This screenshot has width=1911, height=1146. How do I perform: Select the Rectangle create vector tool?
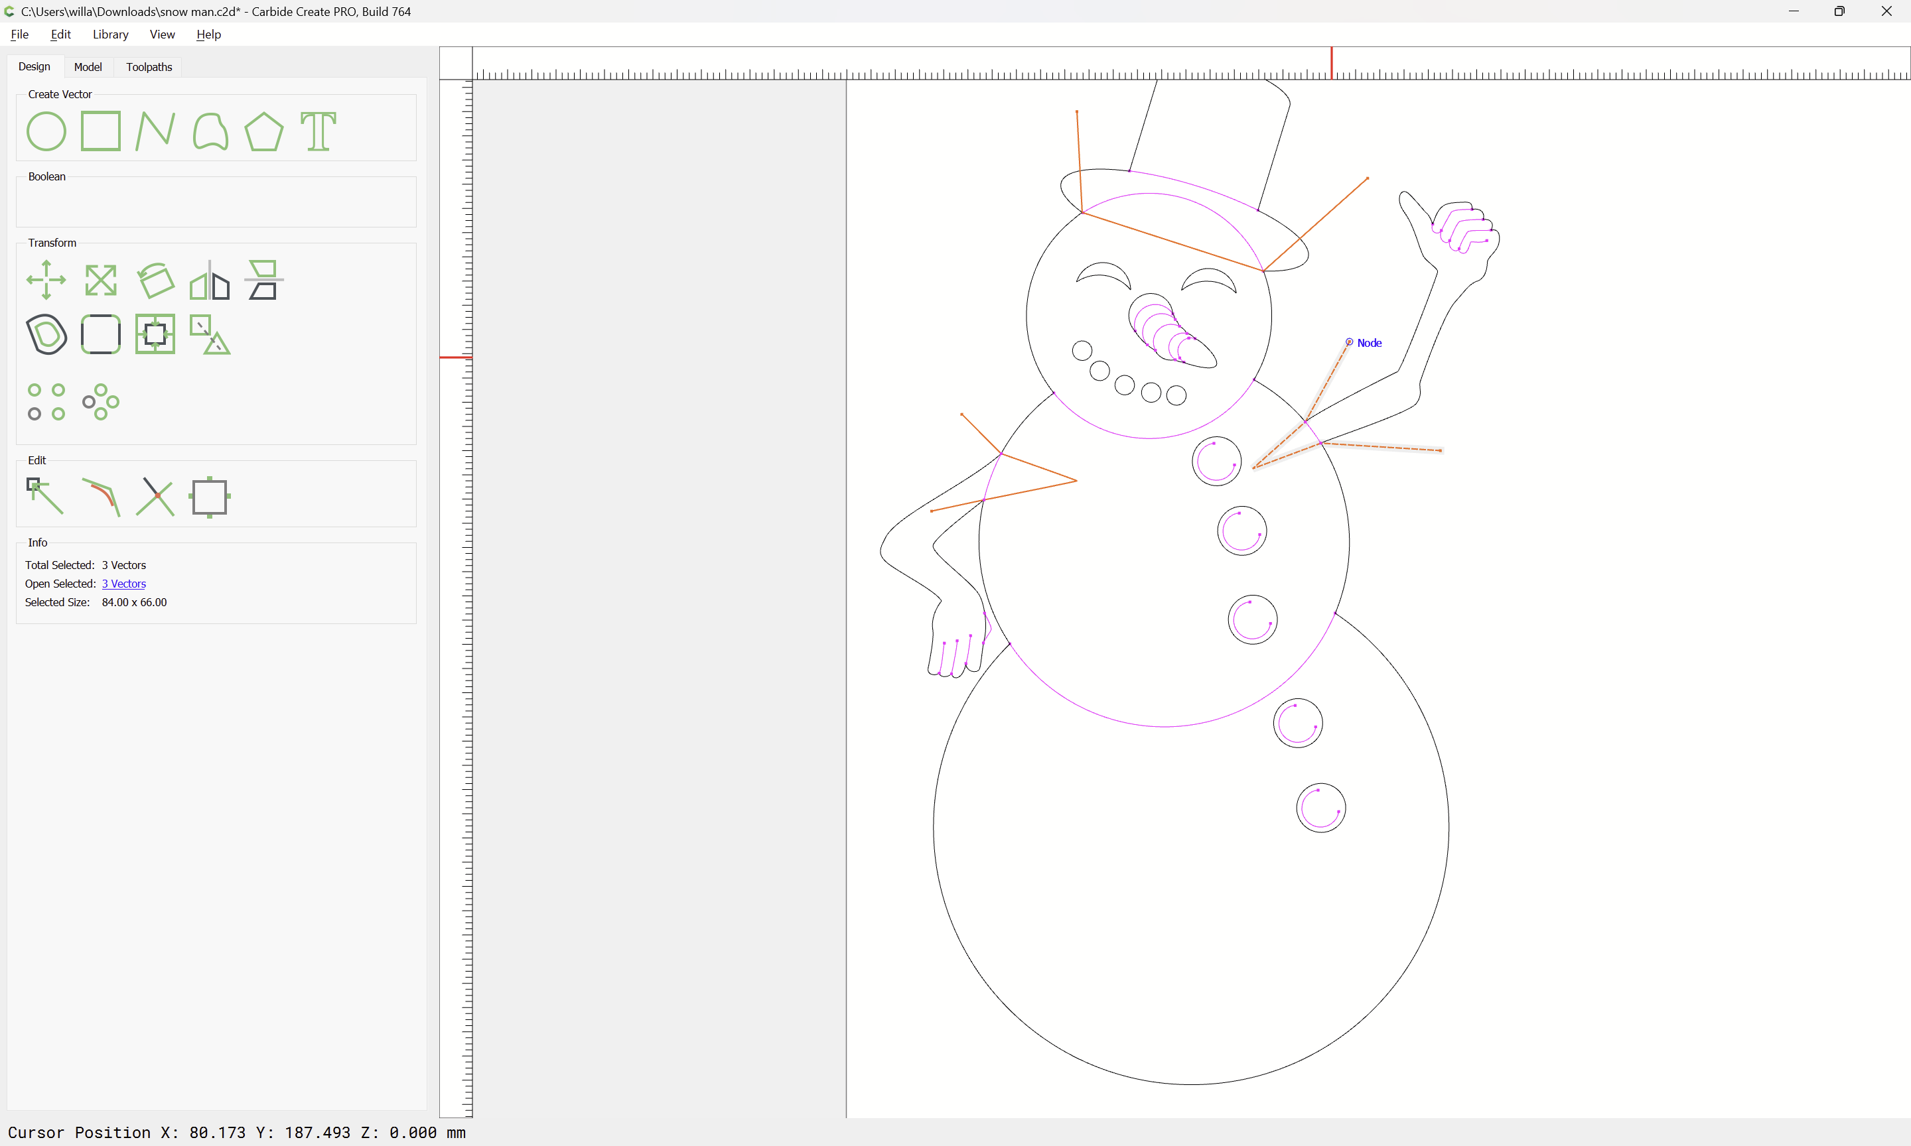[100, 131]
